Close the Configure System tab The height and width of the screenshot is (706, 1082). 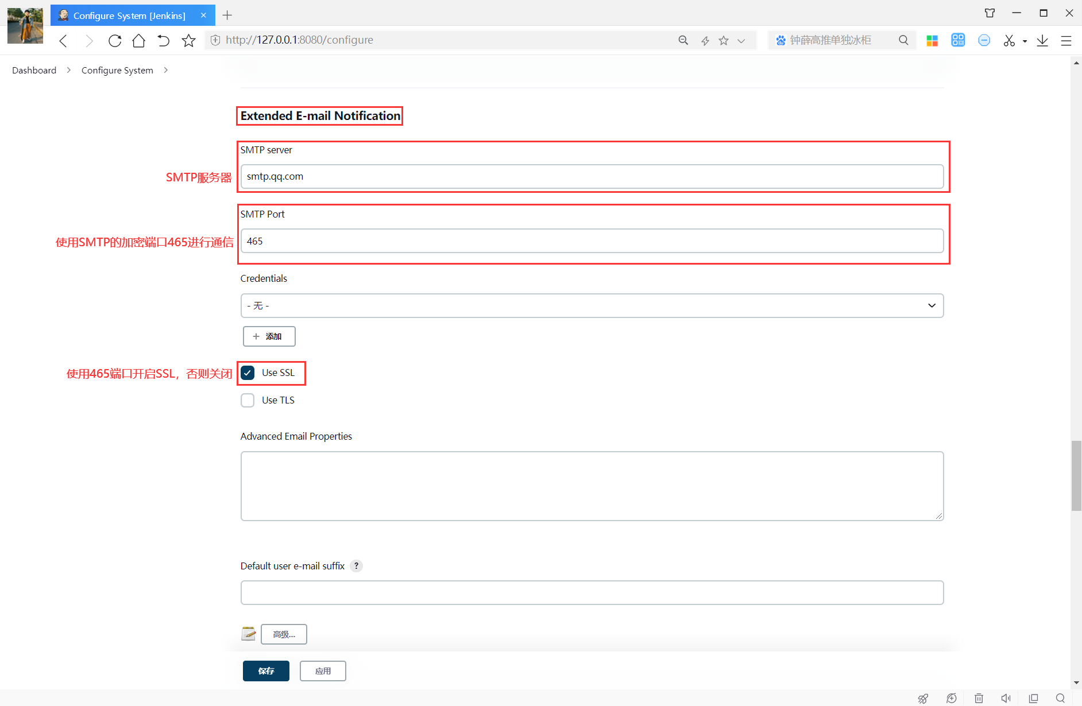pos(203,15)
